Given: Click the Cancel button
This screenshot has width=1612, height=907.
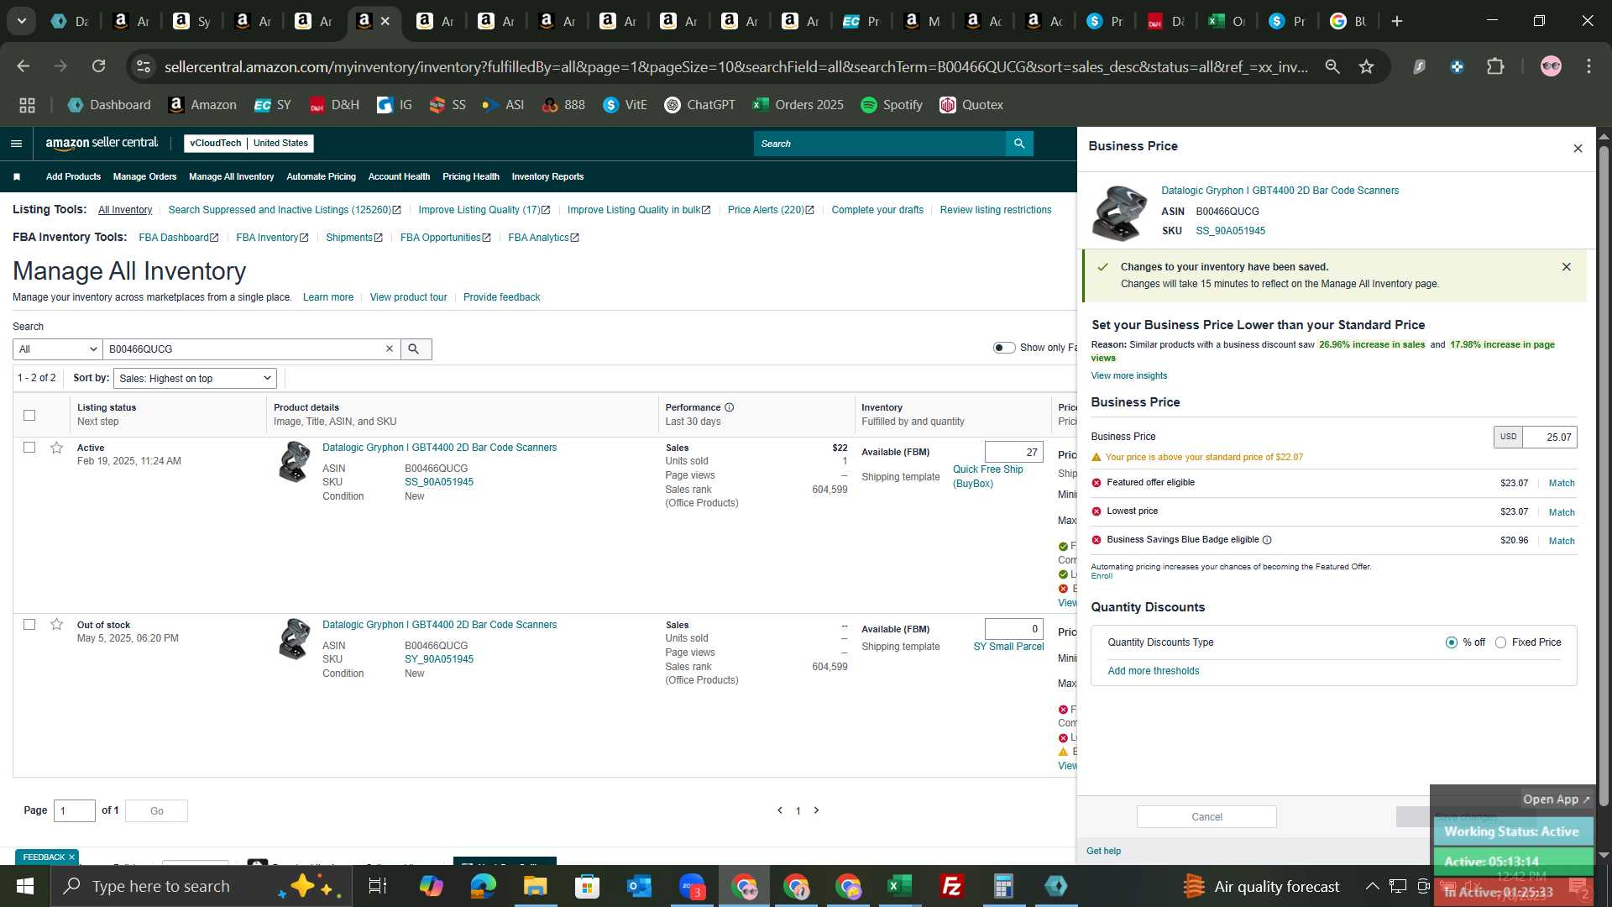Looking at the screenshot, I should [1206, 817].
